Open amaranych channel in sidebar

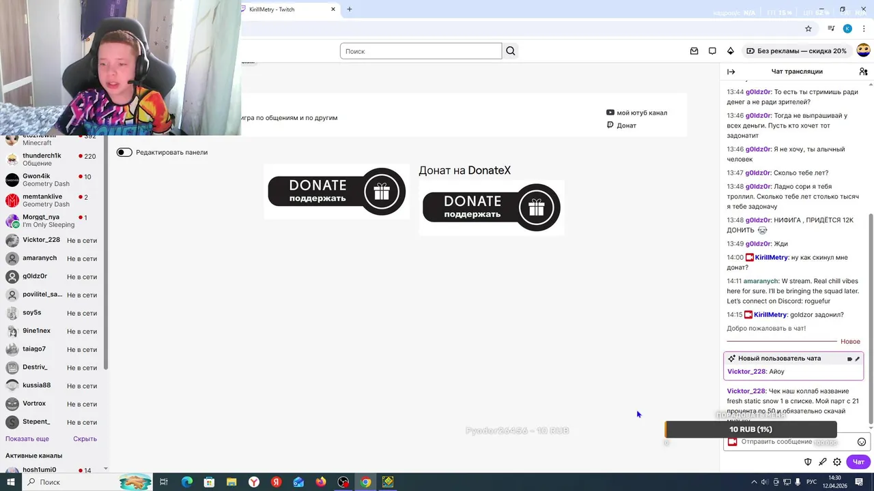click(52, 258)
